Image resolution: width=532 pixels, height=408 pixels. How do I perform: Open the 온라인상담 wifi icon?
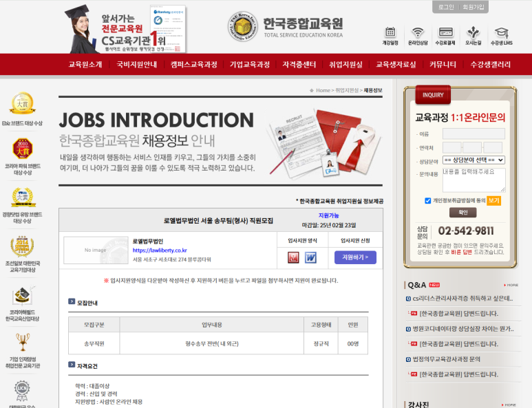(x=418, y=36)
